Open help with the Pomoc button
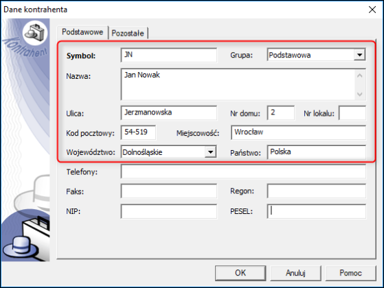 [x=350, y=273]
